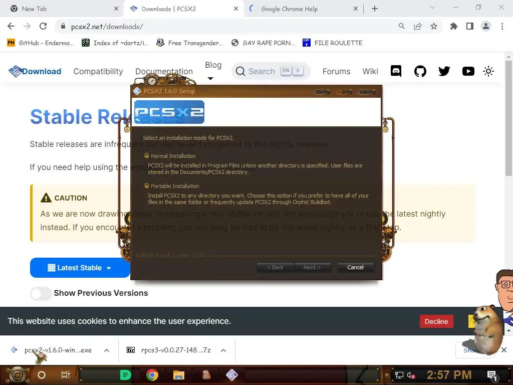Close the Downloads | PCSX2 tab
The image size is (513, 385).
point(236,9)
